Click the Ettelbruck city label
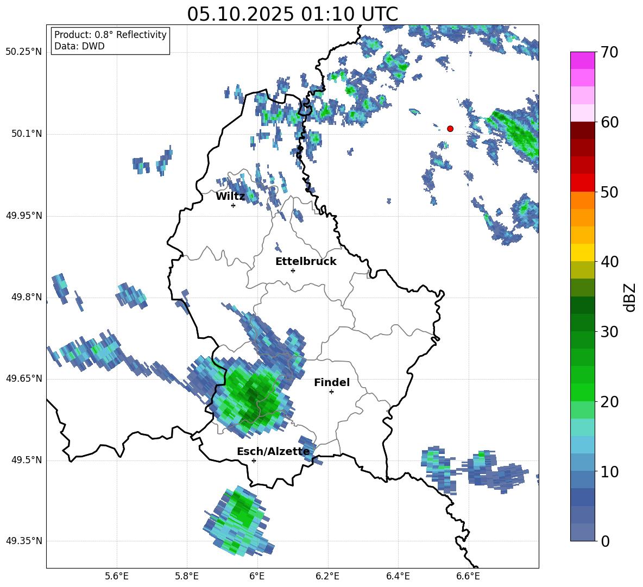The width and height of the screenshot is (643, 587). pos(306,262)
